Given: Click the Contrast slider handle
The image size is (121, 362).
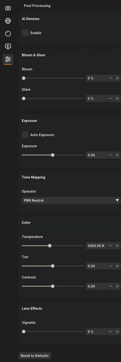Looking at the screenshot, I should point(53,286).
